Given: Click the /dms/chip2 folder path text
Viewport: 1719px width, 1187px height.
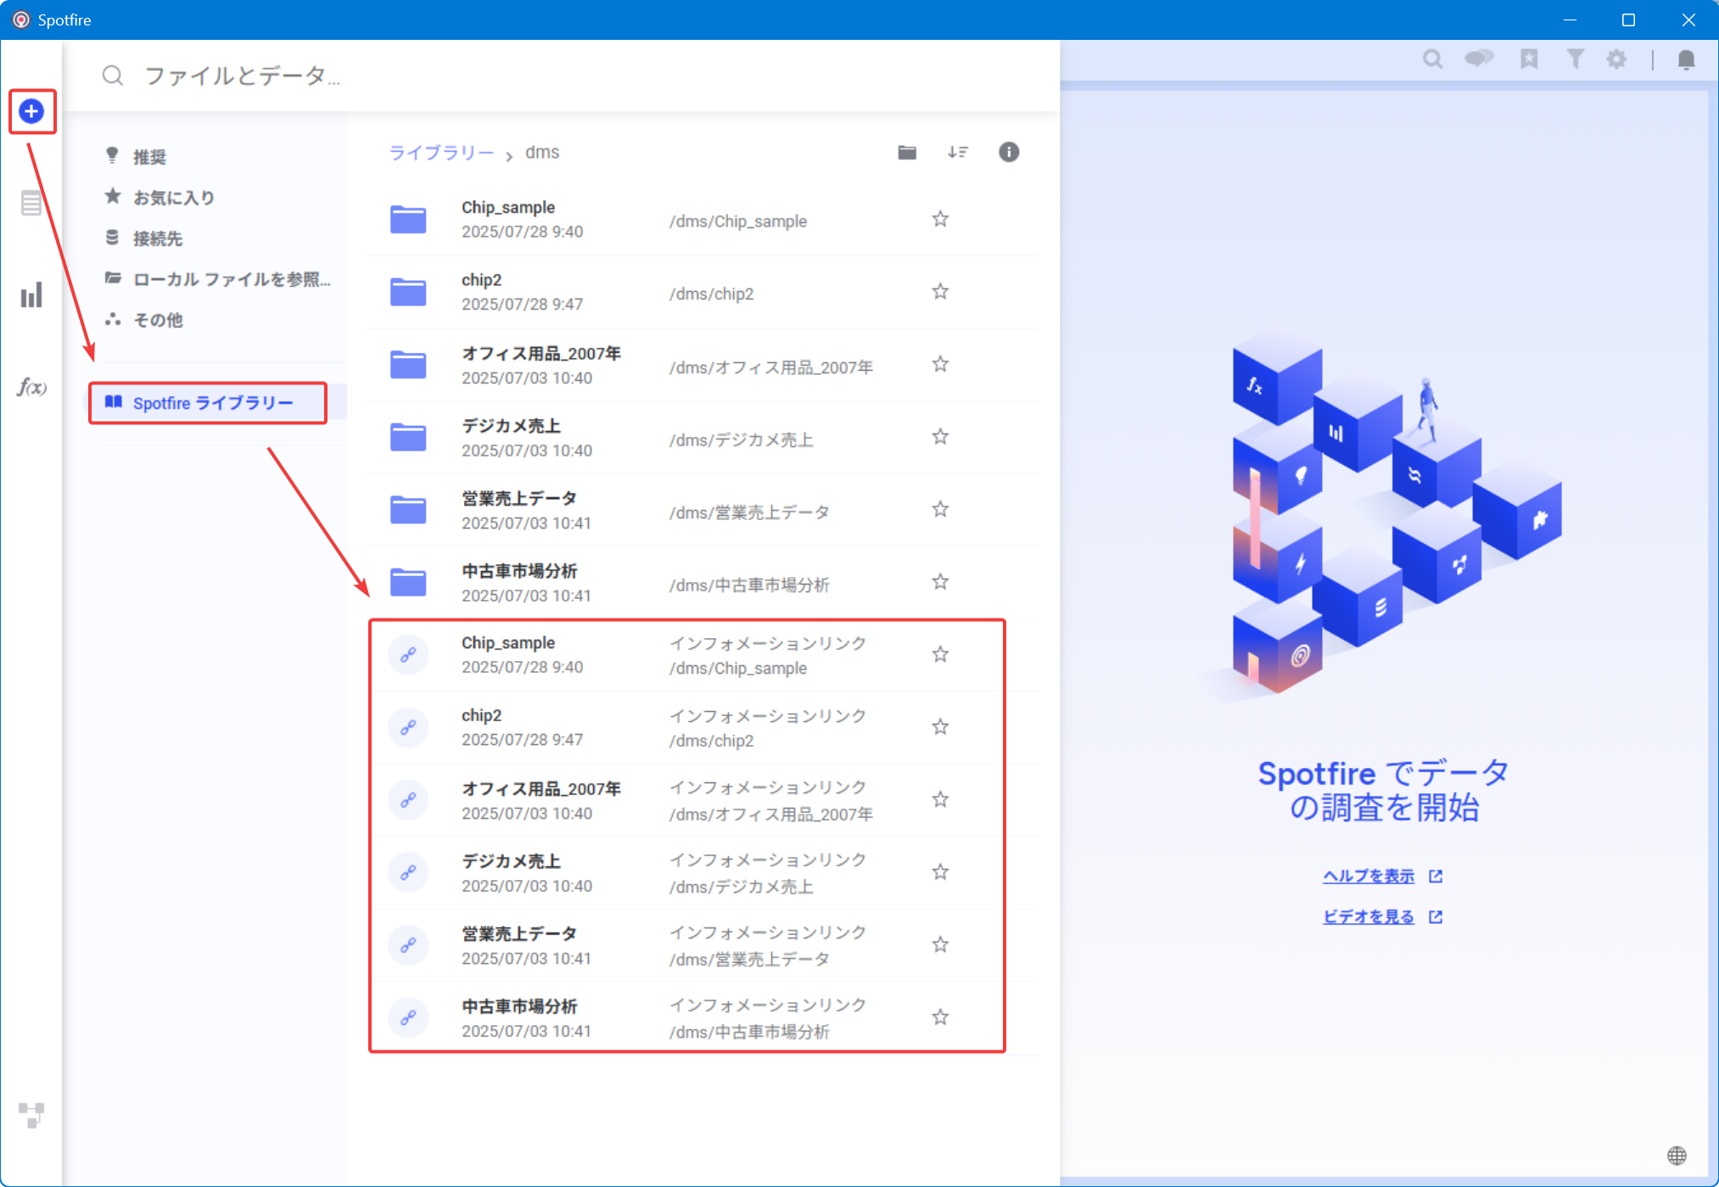Looking at the screenshot, I should tap(711, 294).
